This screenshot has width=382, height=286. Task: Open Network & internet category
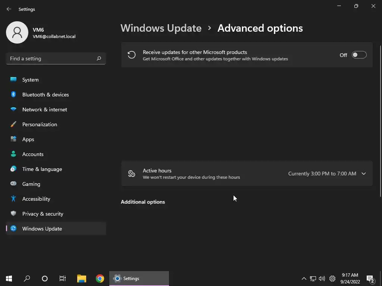(56, 109)
